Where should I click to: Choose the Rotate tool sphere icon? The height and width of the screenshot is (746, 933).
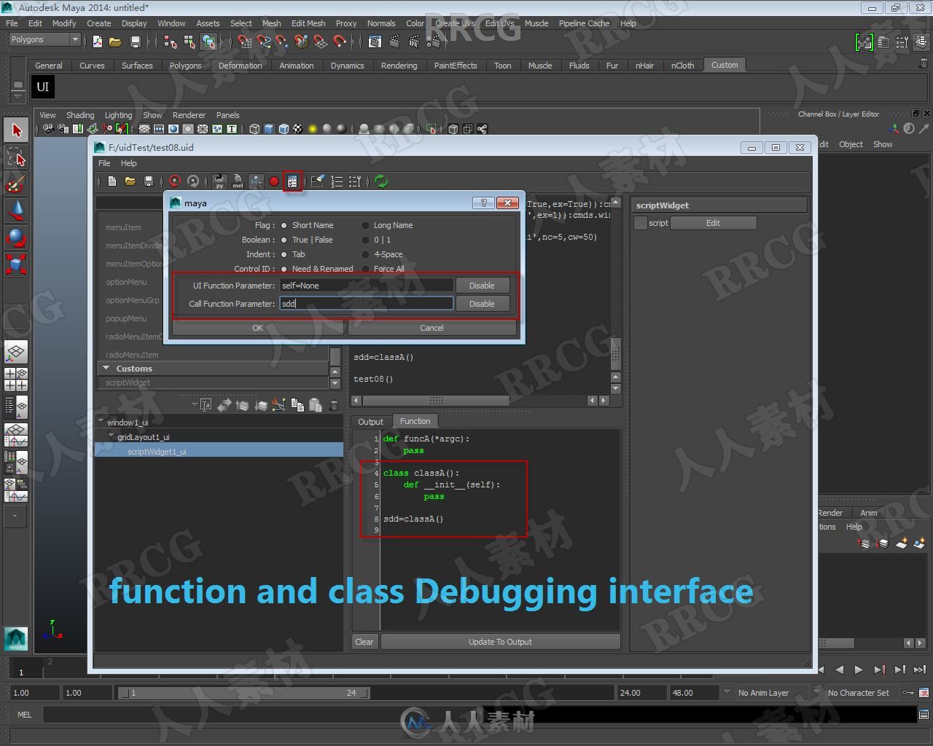pyautogui.click(x=16, y=237)
